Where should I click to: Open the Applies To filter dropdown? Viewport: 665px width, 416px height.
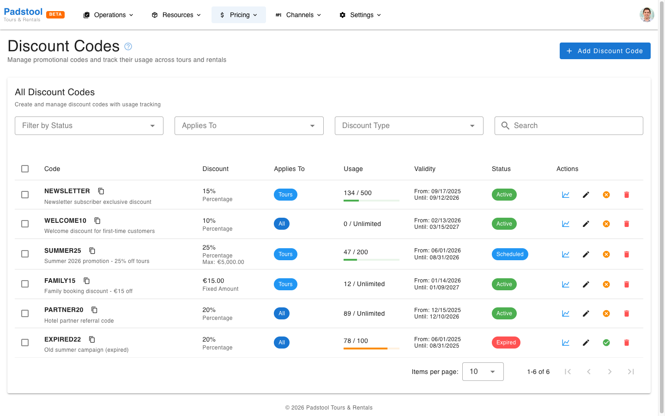(x=249, y=126)
